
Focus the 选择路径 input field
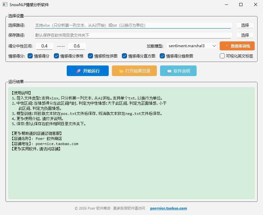pyautogui.click(x=133, y=25)
